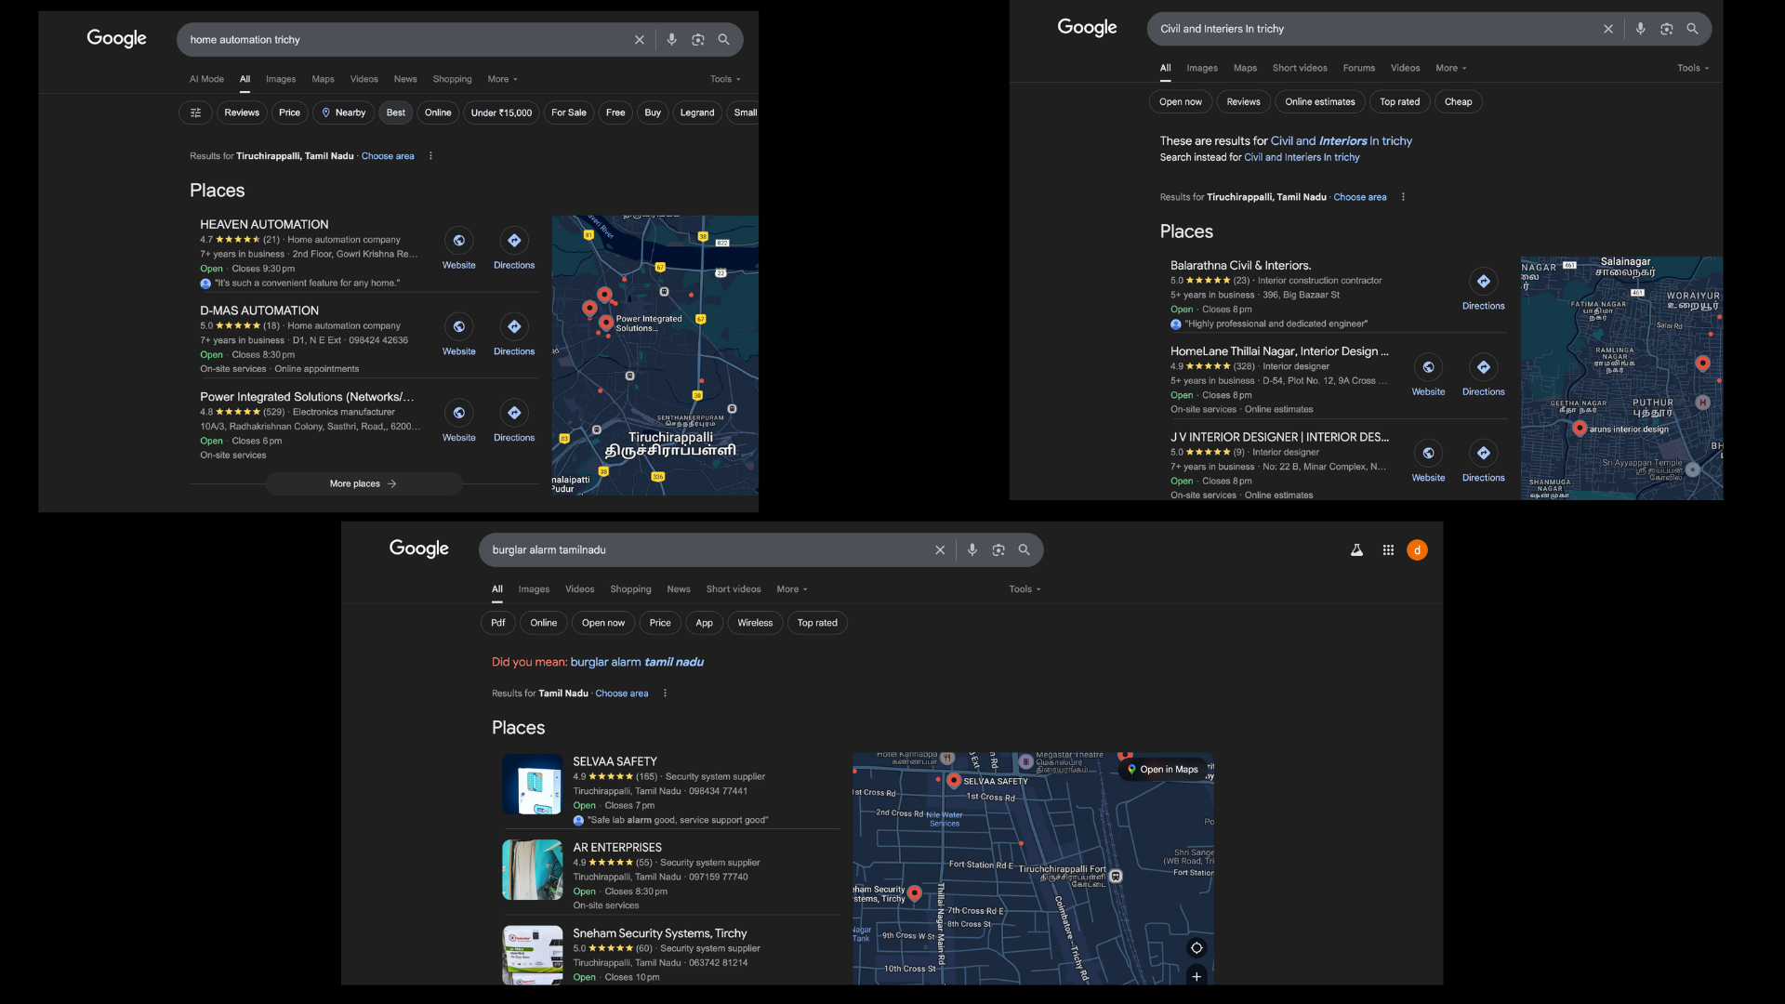
Task: Click Directions icon for HEAVEN AUTOMATION
Action: [x=514, y=241]
